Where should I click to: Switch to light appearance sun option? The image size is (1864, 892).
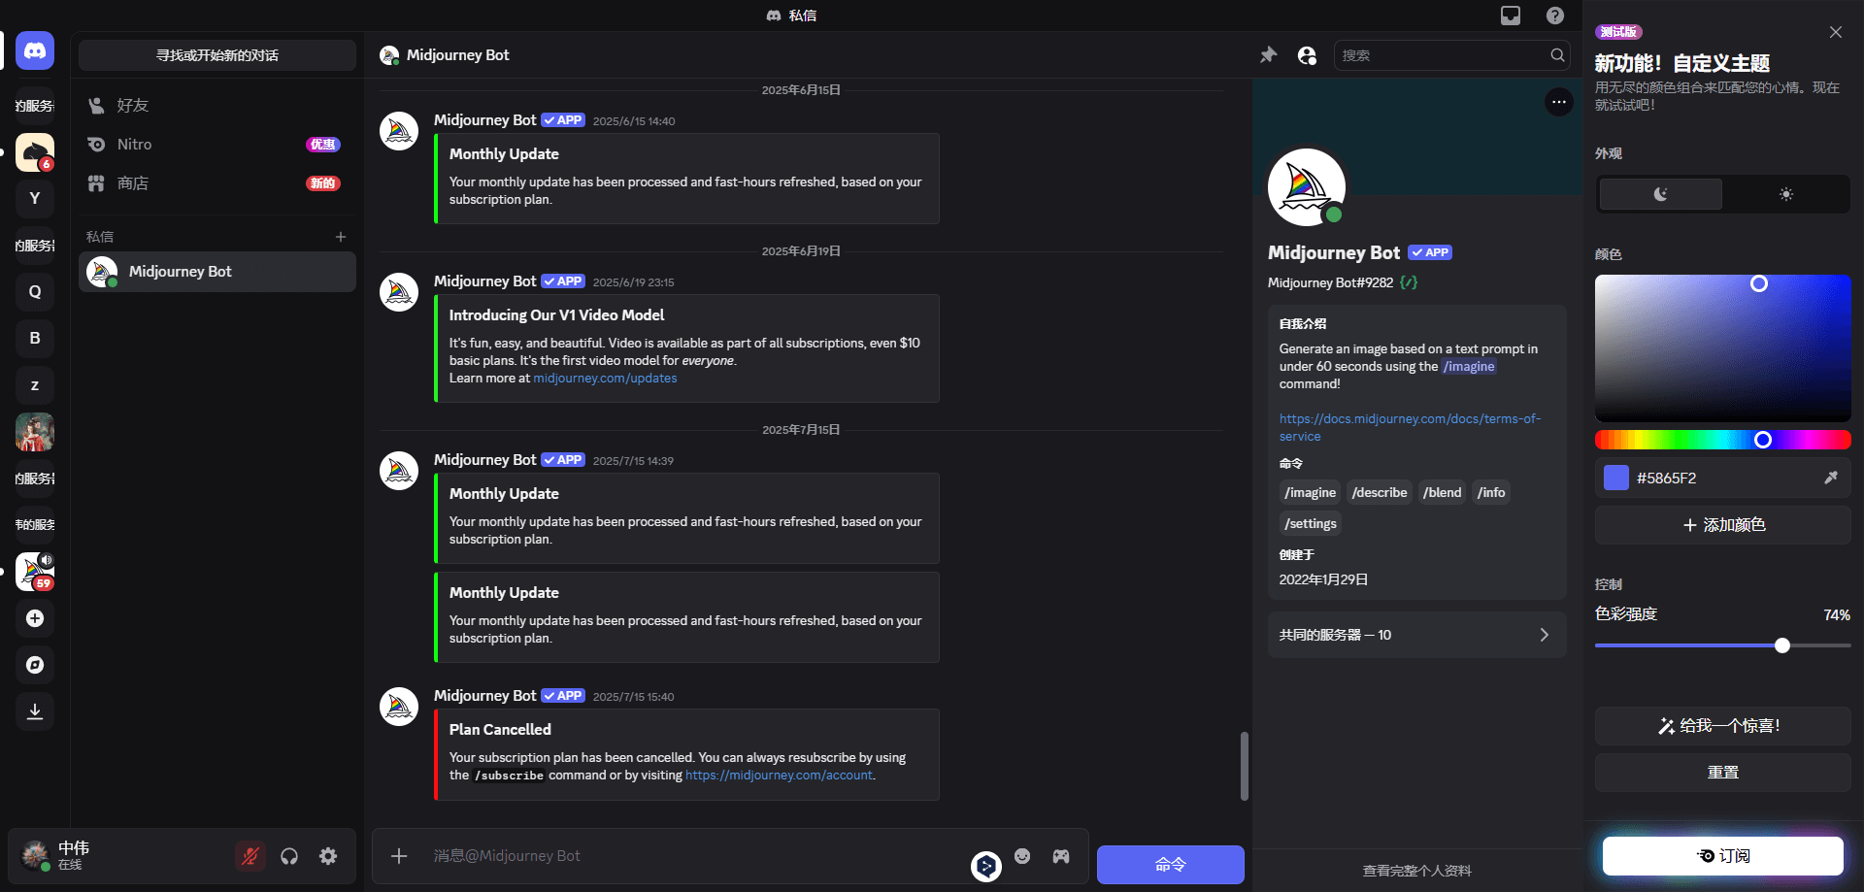pos(1785,194)
